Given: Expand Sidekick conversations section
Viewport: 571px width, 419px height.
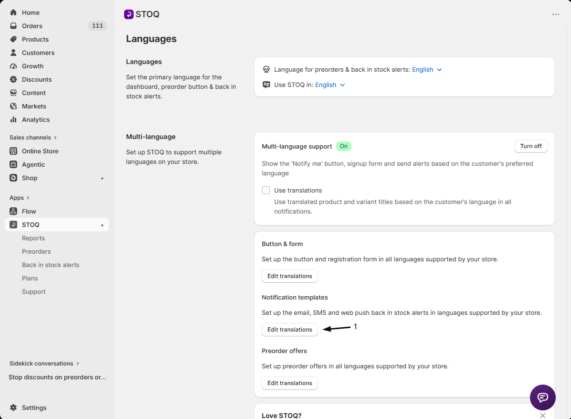Looking at the screenshot, I should pyautogui.click(x=44, y=363).
